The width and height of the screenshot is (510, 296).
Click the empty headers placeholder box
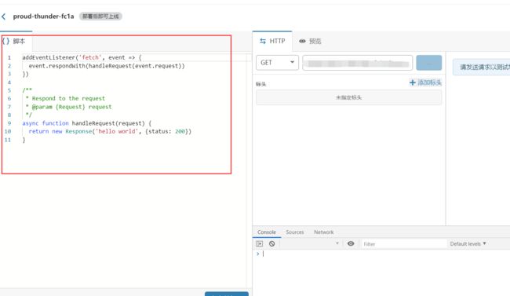pyautogui.click(x=348, y=97)
